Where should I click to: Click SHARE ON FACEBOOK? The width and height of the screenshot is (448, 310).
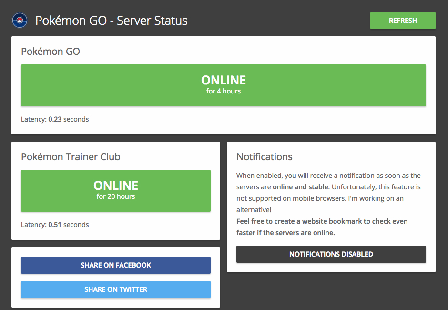click(116, 265)
